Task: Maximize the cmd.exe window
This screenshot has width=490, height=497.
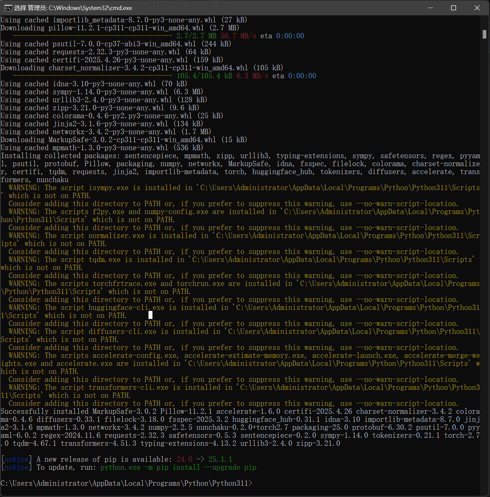Action: (453, 8)
